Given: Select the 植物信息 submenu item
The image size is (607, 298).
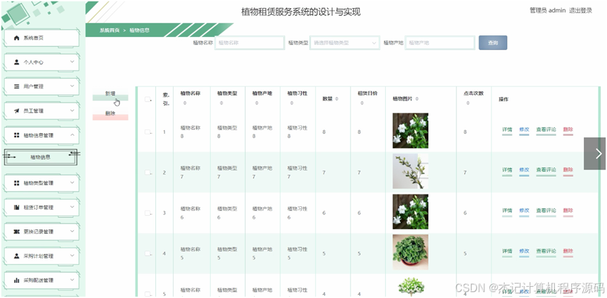Looking at the screenshot, I should coord(41,158).
